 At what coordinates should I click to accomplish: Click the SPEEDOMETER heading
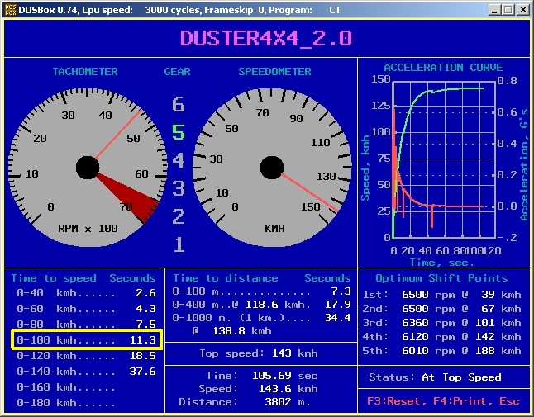pyautogui.click(x=274, y=72)
